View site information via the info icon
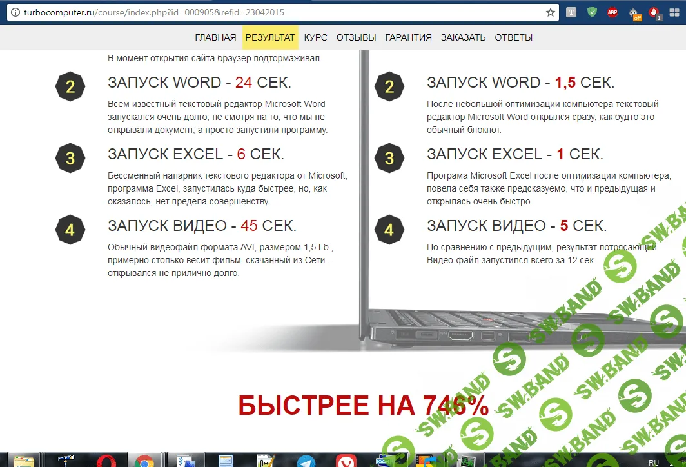 [x=15, y=12]
